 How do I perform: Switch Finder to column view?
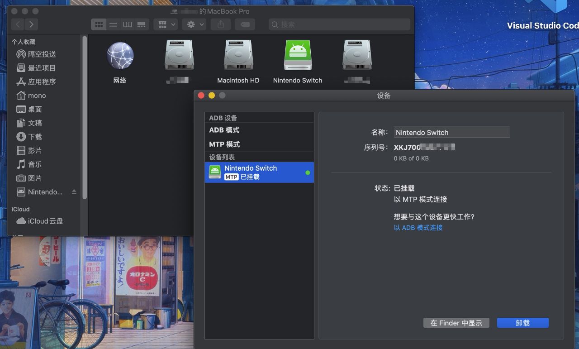[x=128, y=24]
